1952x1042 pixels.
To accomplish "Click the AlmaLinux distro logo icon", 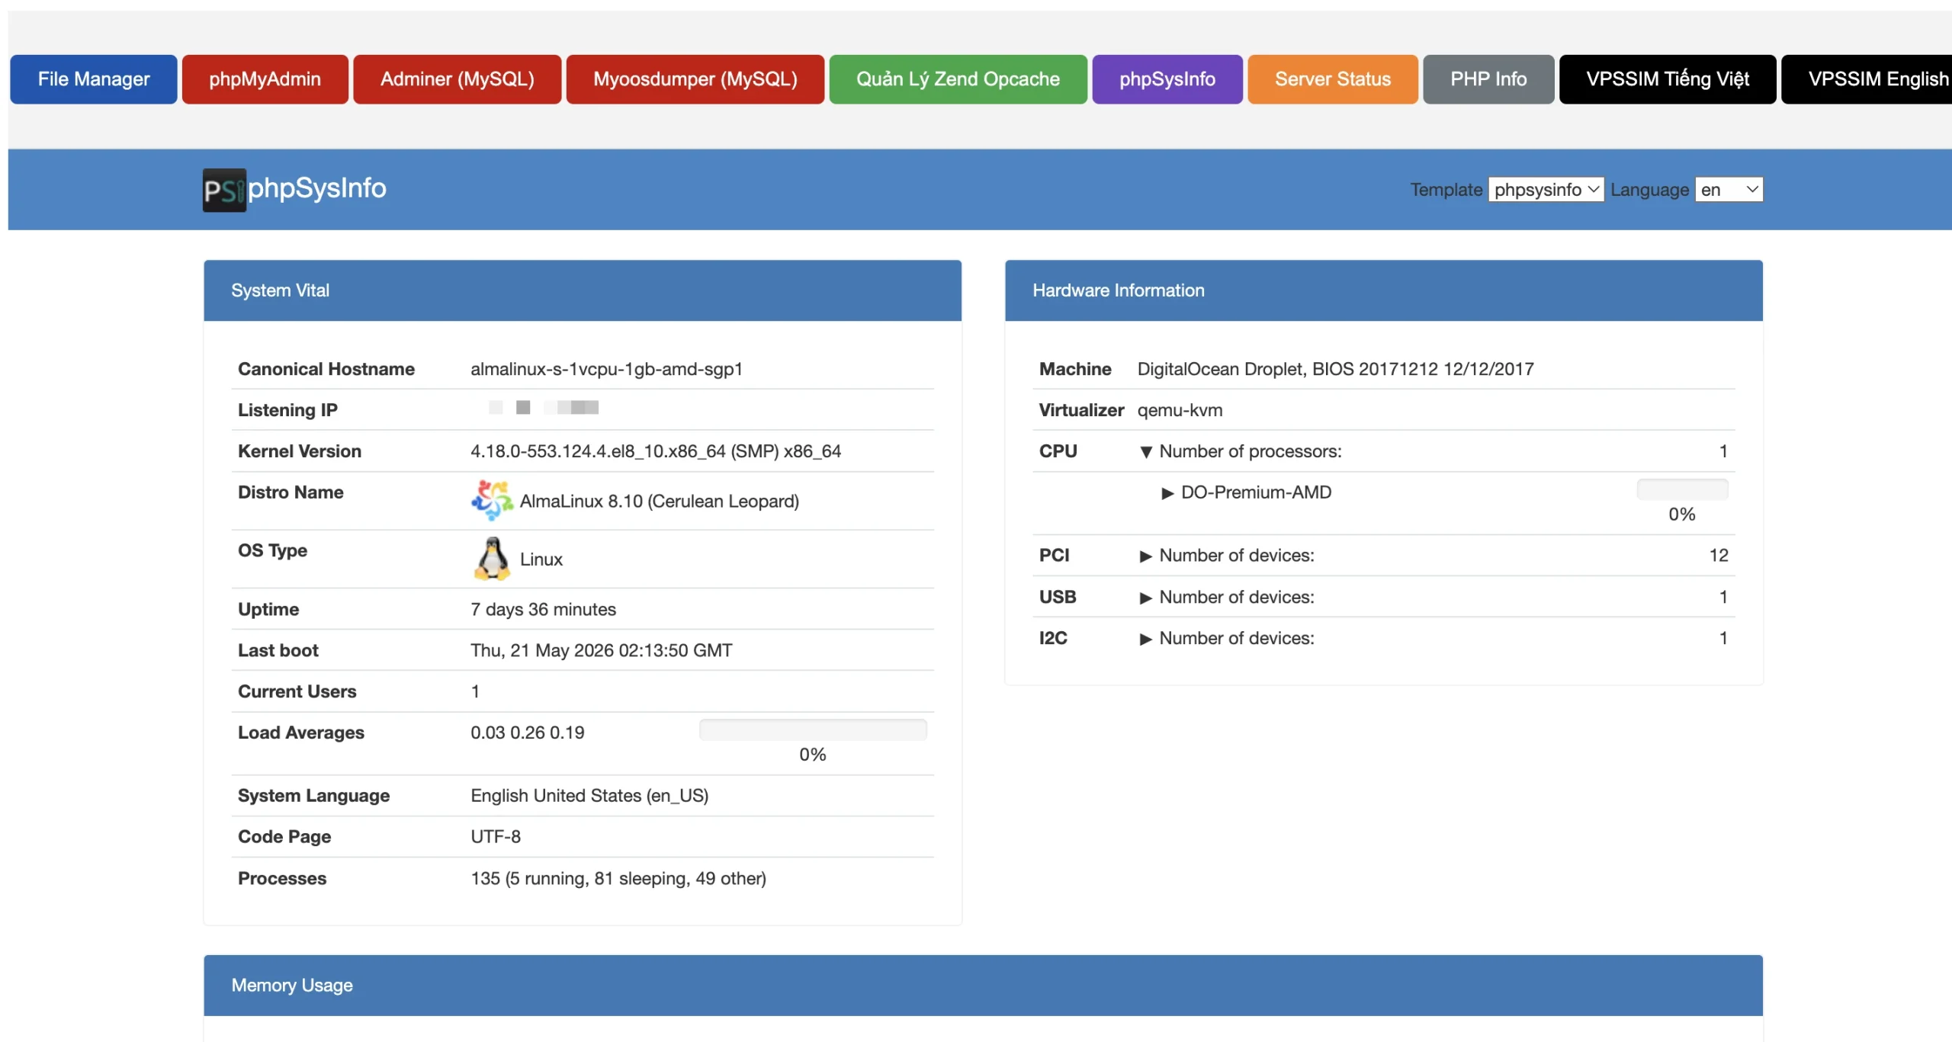I will tap(492, 501).
